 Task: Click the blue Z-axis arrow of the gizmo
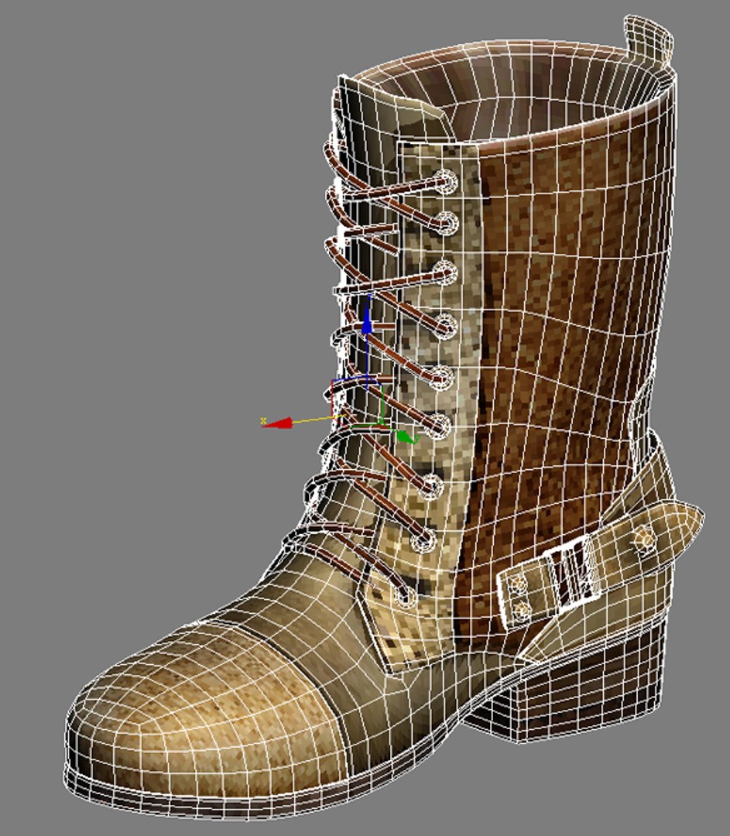(x=366, y=321)
